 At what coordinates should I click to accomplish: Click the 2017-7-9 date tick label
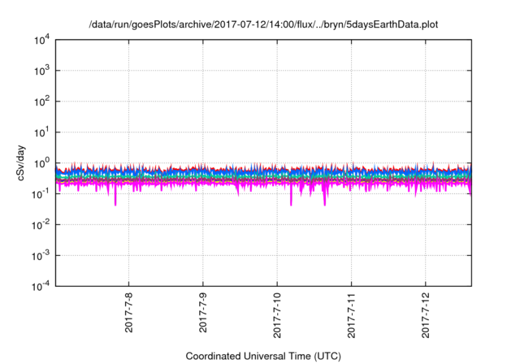(x=203, y=313)
